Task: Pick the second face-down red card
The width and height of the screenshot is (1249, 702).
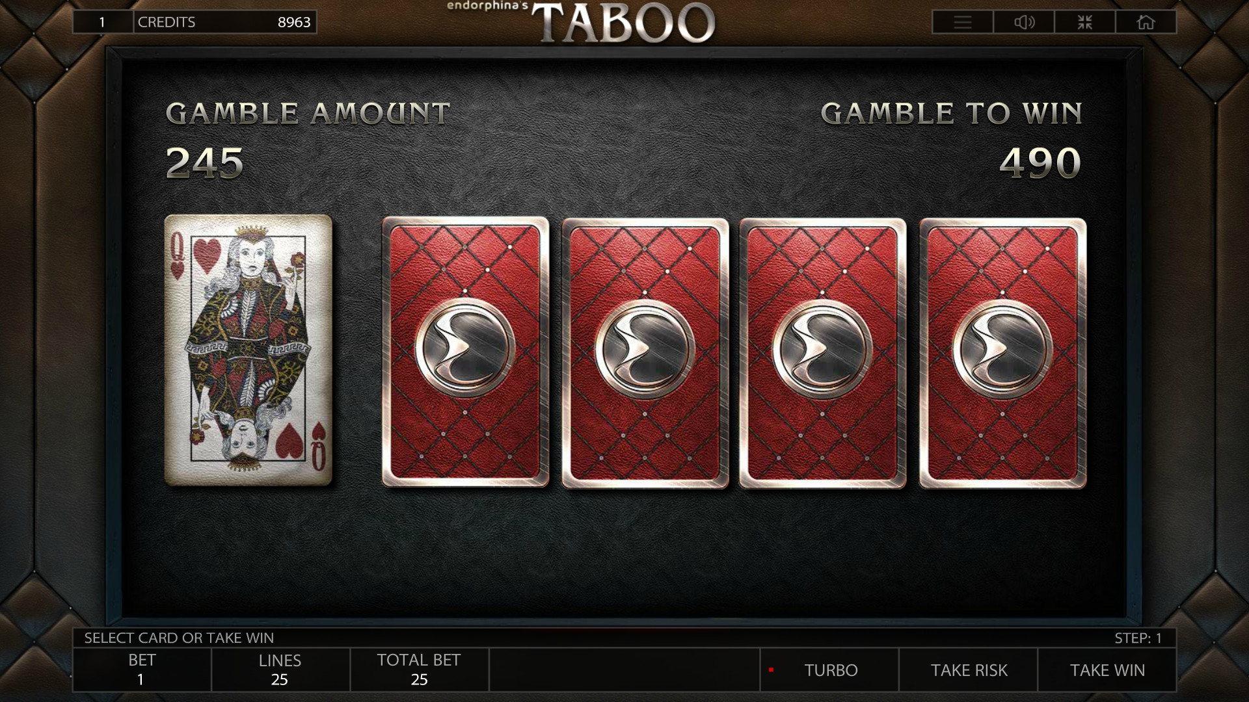Action: click(645, 353)
